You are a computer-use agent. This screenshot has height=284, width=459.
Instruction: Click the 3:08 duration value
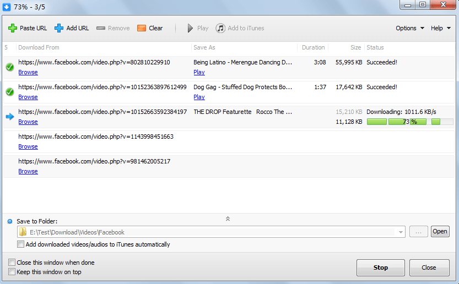pos(320,62)
